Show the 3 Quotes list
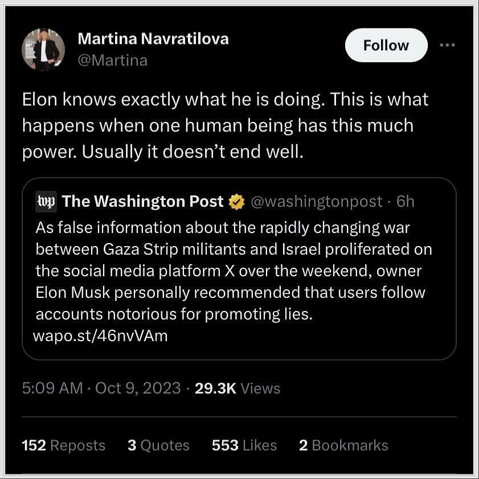This screenshot has height=479, width=479. [x=158, y=445]
